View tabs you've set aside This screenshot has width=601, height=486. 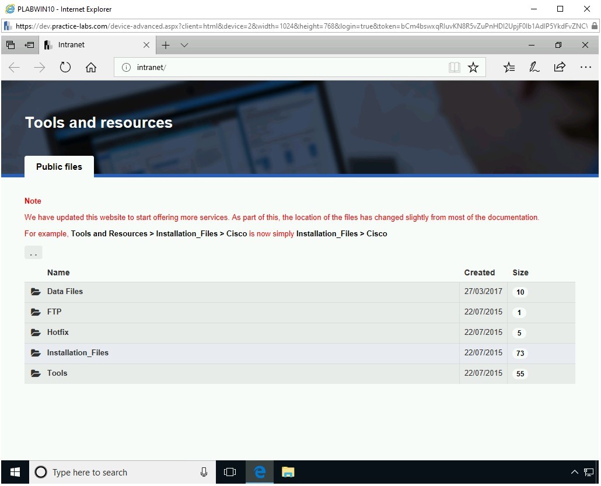[29, 44]
